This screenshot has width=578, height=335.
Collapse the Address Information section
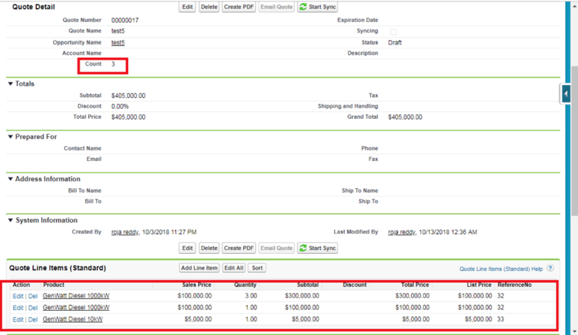coord(11,179)
